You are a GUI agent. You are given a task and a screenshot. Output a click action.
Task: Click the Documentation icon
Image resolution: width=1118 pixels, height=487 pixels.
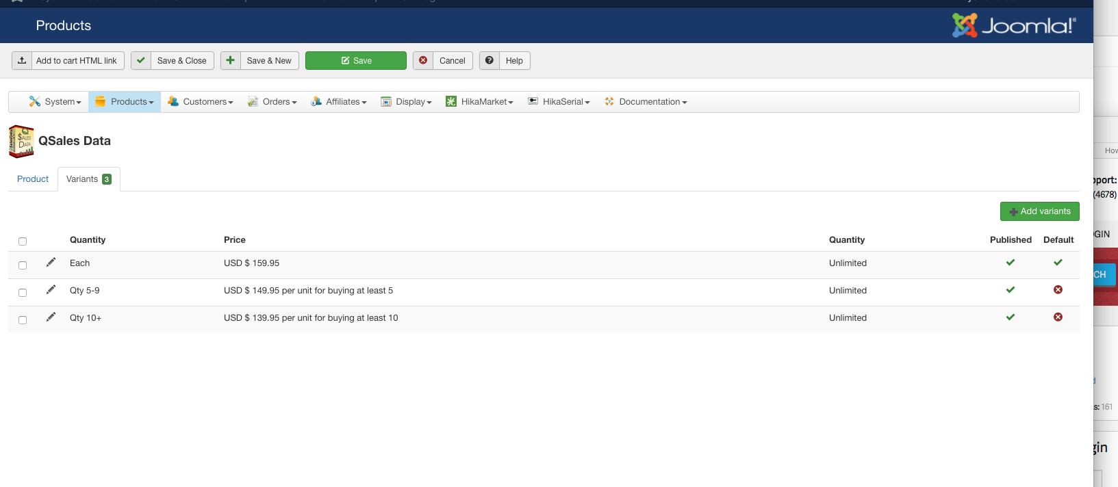609,101
